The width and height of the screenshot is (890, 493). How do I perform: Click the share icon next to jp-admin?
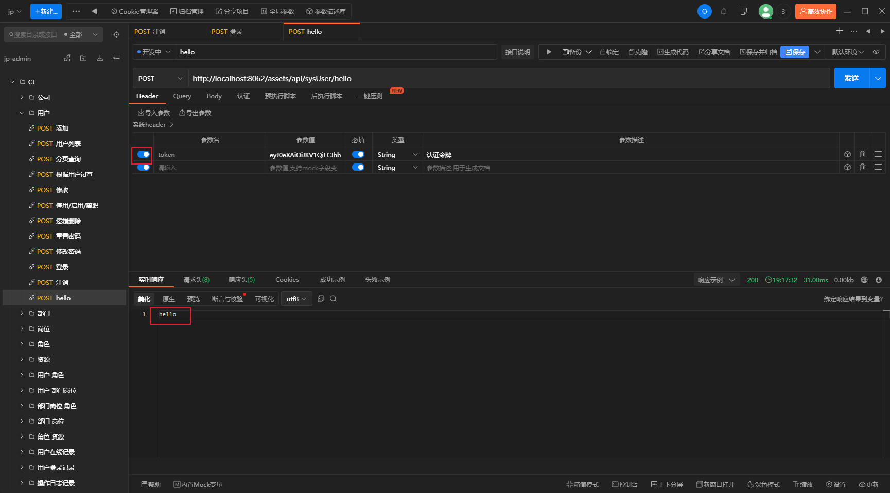point(67,58)
